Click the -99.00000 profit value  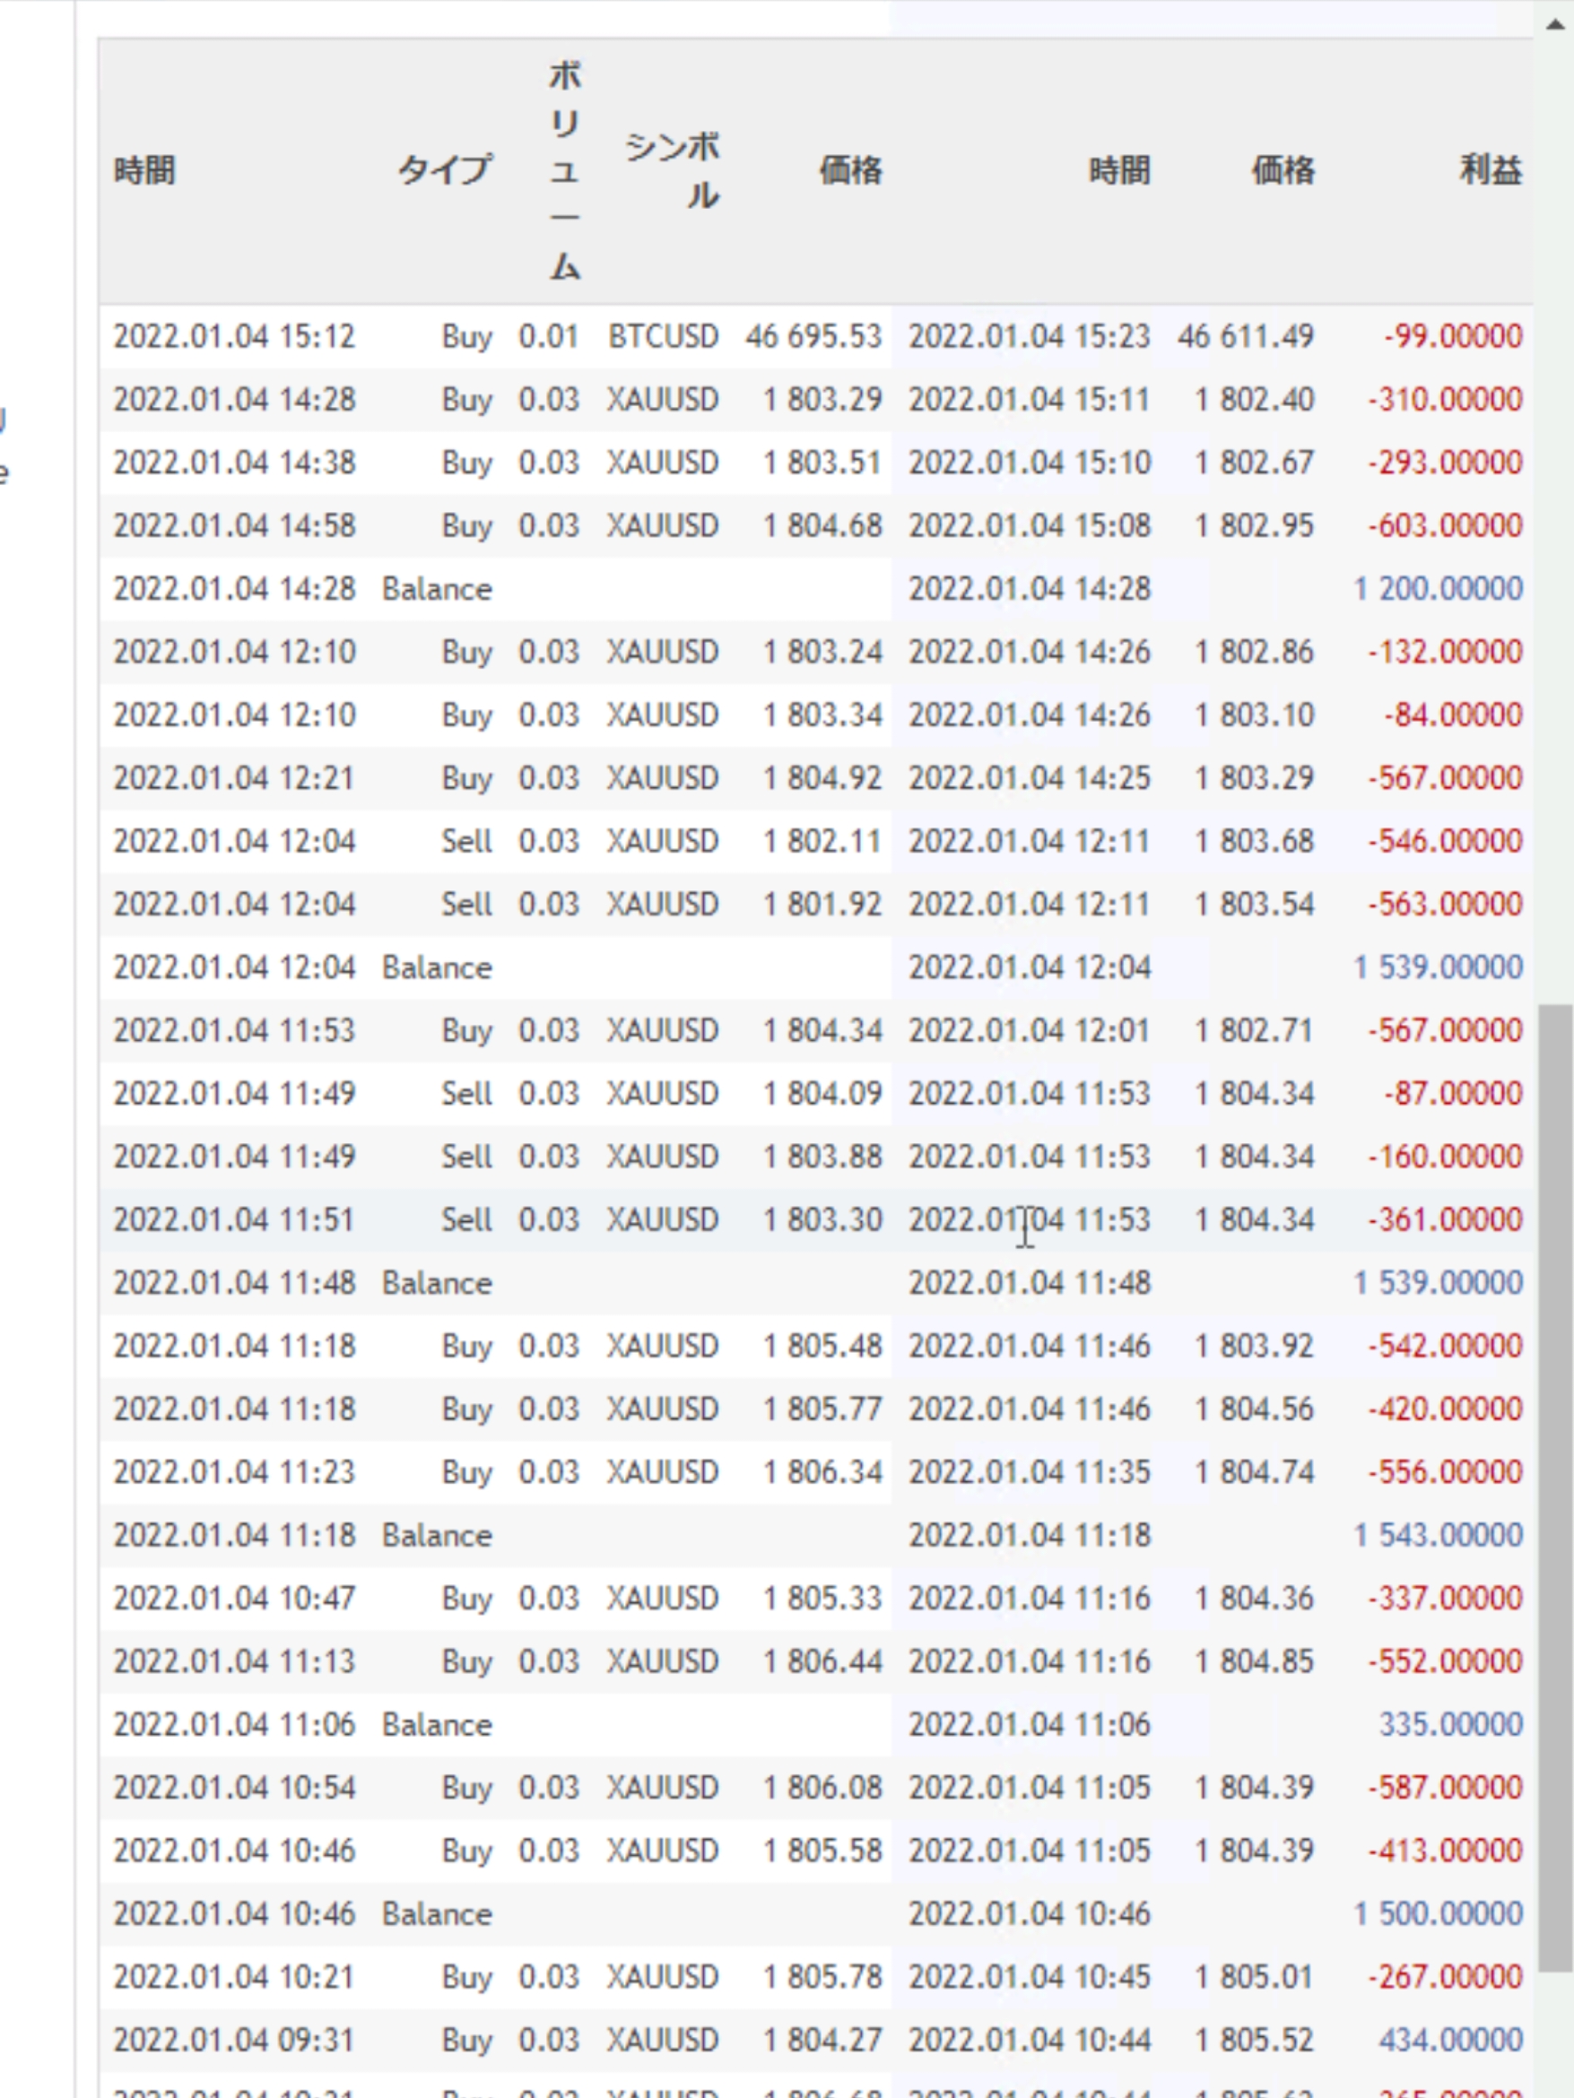click(x=1452, y=337)
